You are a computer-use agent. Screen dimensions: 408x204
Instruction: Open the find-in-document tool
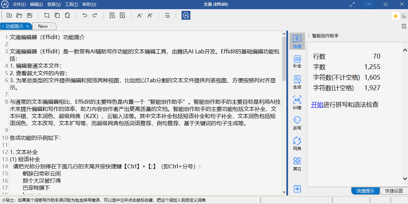pos(112,15)
